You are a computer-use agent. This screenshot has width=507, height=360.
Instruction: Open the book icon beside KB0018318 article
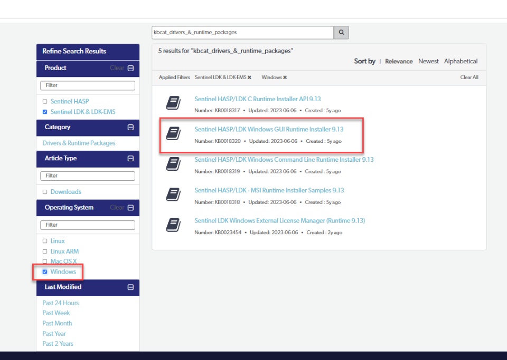tap(173, 194)
